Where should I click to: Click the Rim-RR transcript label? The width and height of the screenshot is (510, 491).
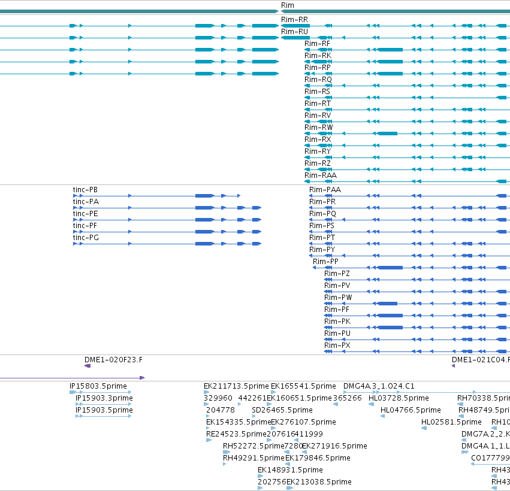[294, 20]
